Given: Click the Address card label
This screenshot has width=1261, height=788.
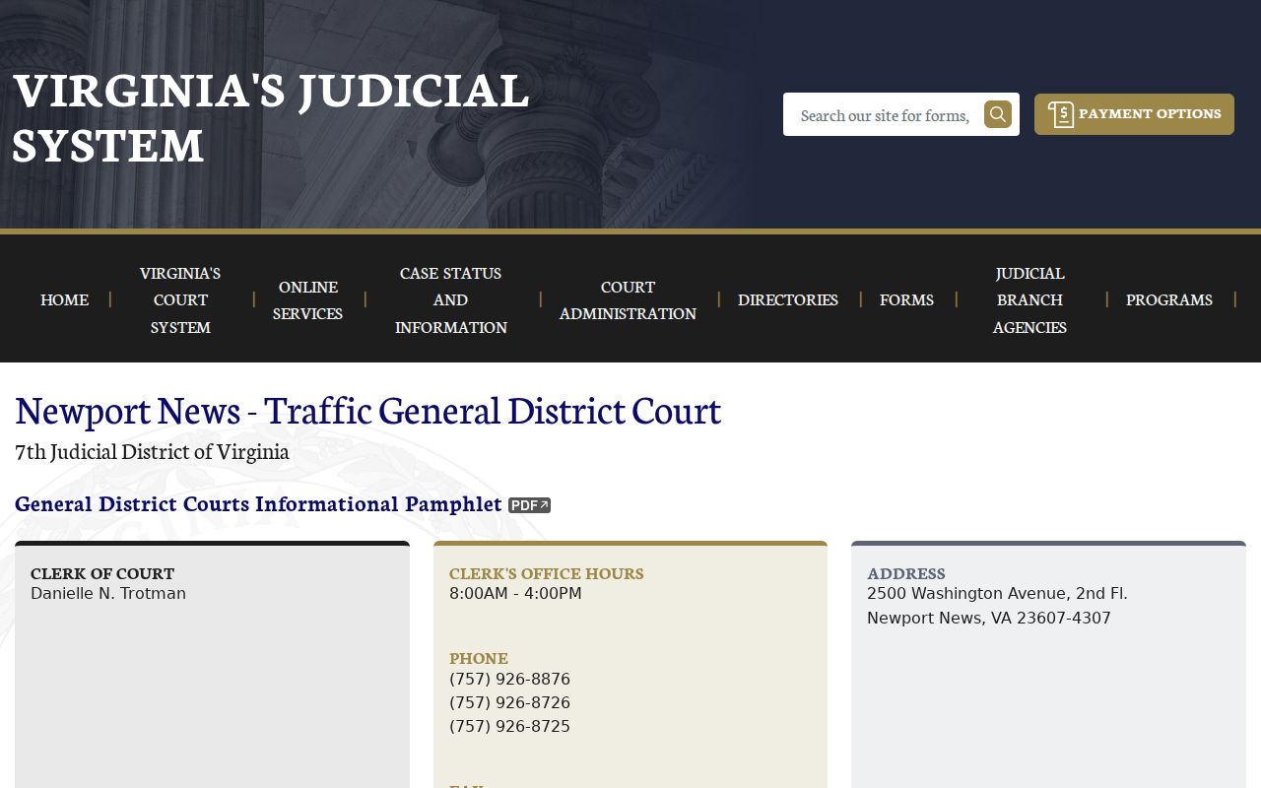Looking at the screenshot, I should click(x=906, y=573).
